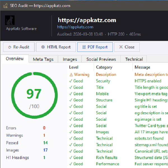Export the PDF Report
168x168 pixels.
coord(95,47)
